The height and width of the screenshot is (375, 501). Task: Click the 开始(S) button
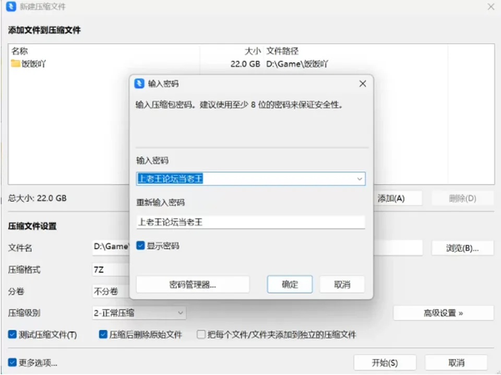[x=385, y=362]
